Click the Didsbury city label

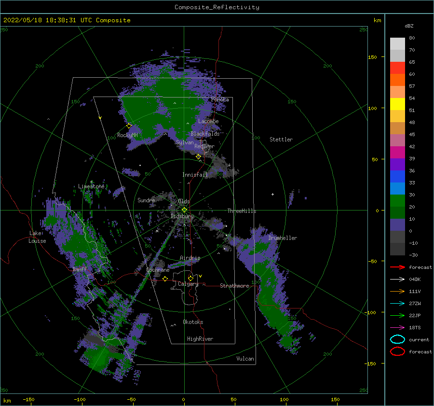click(182, 216)
